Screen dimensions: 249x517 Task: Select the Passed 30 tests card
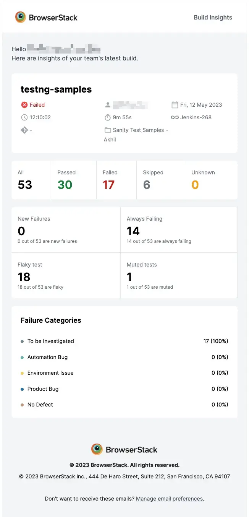[74, 180]
